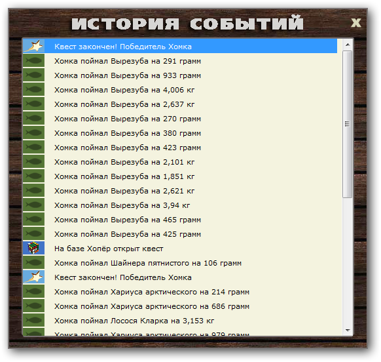
Task: Select 'На базе Хопёр открыт квест' entry
Action: [180, 248]
